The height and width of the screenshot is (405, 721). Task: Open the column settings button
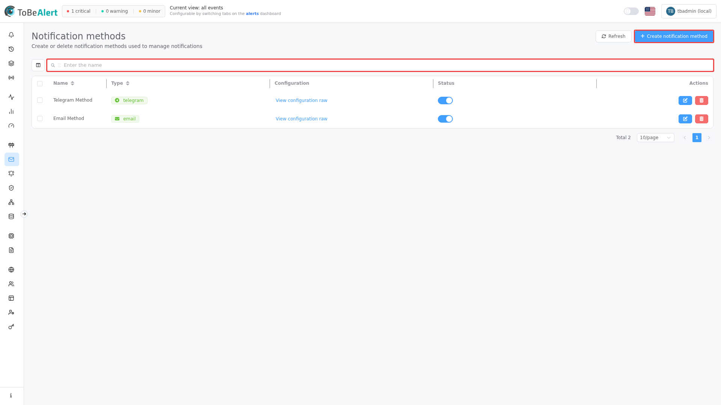[x=38, y=65]
